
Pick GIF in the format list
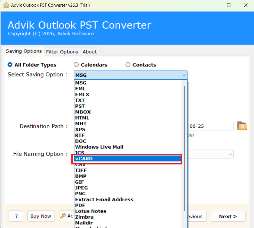[x=128, y=182]
